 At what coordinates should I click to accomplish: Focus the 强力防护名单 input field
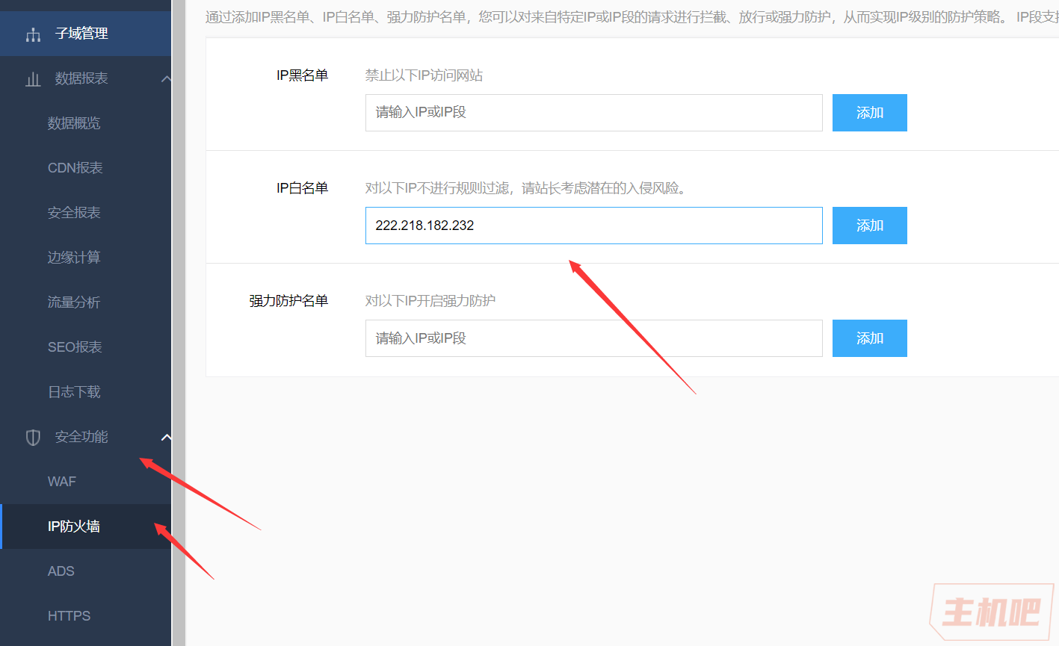(593, 338)
